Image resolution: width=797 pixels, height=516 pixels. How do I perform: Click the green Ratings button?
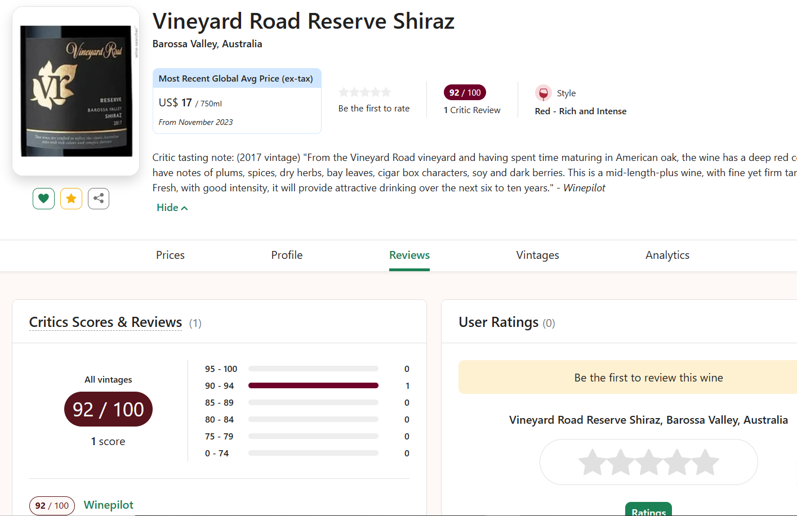[x=648, y=510]
